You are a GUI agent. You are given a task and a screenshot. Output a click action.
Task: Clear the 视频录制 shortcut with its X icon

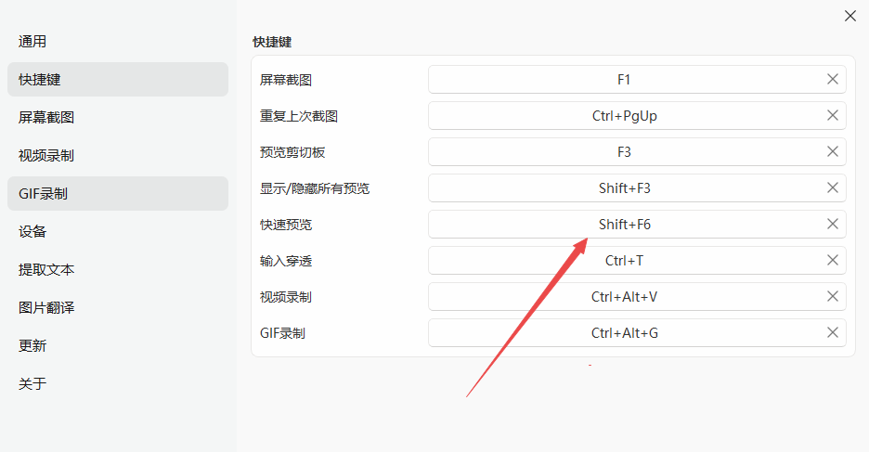[833, 297]
